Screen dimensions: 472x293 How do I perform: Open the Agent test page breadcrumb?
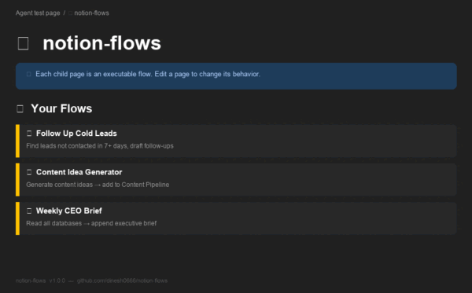click(38, 13)
